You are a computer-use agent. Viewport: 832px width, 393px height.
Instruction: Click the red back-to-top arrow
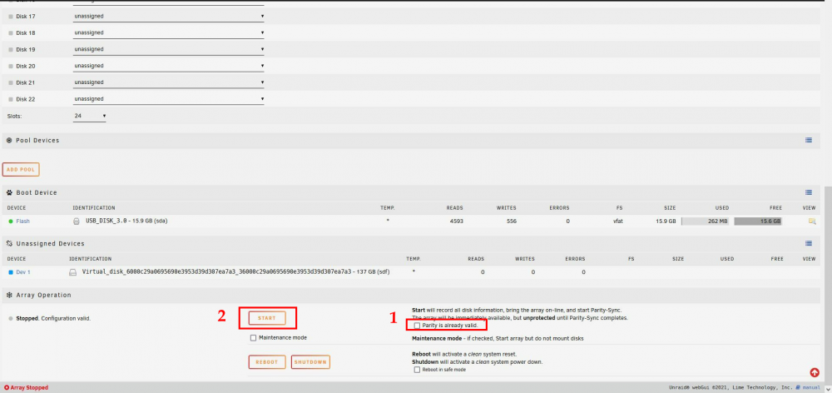click(x=815, y=372)
